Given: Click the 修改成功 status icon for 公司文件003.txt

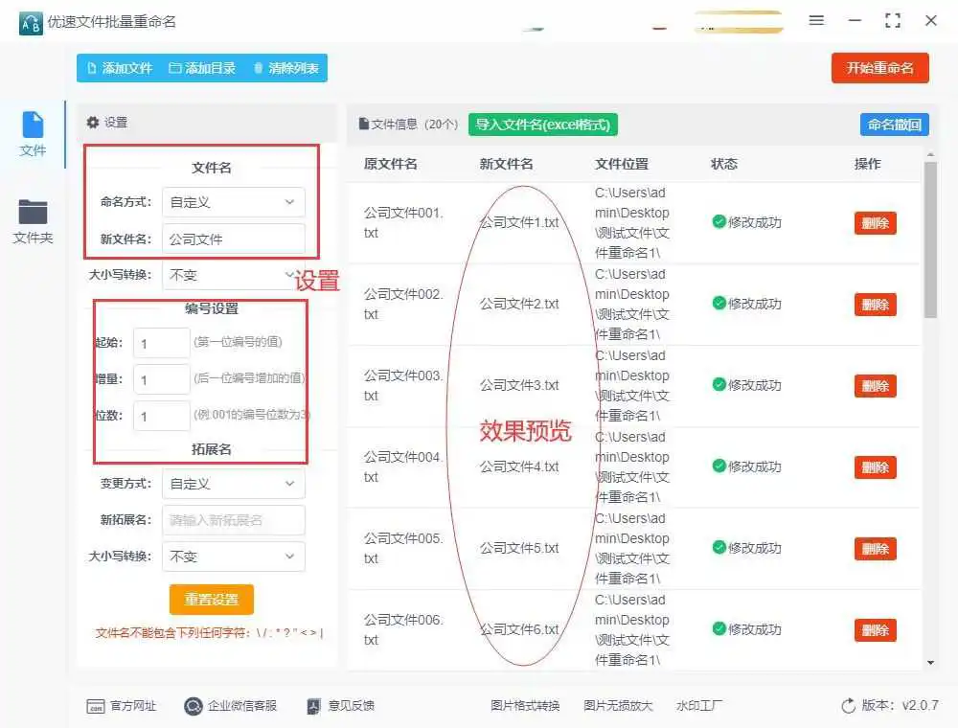Looking at the screenshot, I should 719,385.
